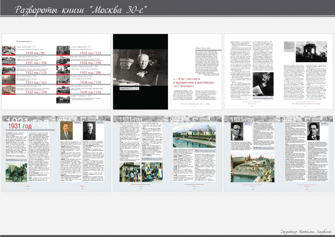
Task: Click the crowd photo with demolished church
Action: (311, 52)
